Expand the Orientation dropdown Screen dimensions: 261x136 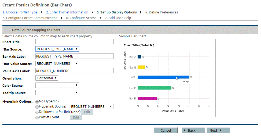tap(47, 78)
